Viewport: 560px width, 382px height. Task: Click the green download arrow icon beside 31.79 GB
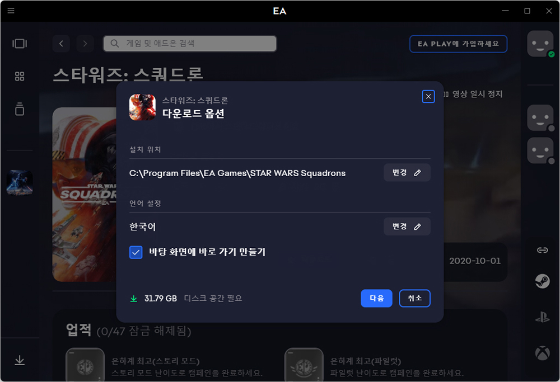point(134,299)
